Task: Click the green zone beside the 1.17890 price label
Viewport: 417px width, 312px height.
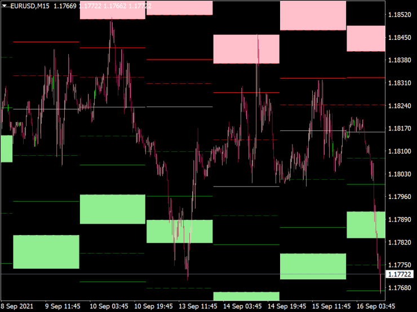Action: tap(366, 225)
